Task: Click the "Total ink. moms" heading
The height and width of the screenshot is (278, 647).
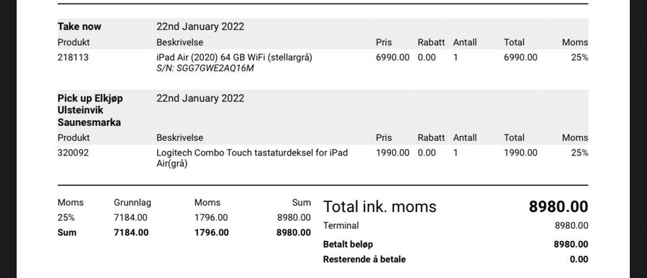Action: click(379, 207)
